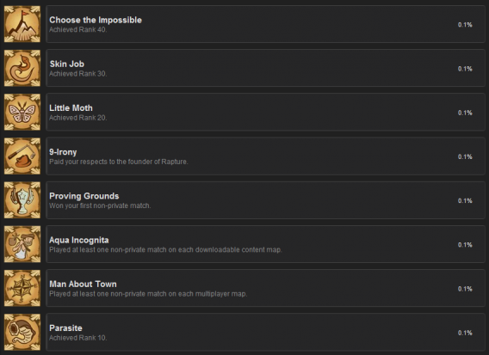Click the Aqua Incognita explorer icon
Viewport: 489px width, 355px height.
click(22, 244)
